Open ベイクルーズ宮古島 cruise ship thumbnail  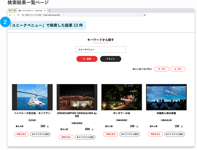(x=32, y=97)
